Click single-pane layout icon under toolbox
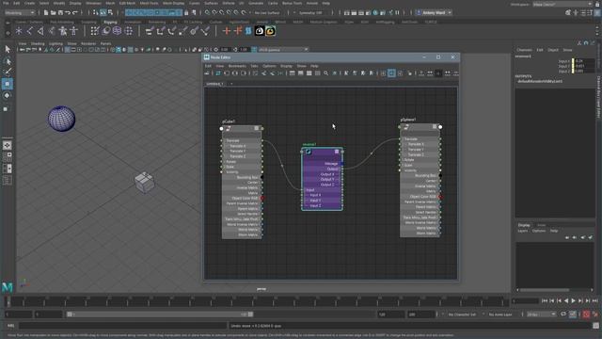This screenshot has width=602, height=339. pos(8,145)
